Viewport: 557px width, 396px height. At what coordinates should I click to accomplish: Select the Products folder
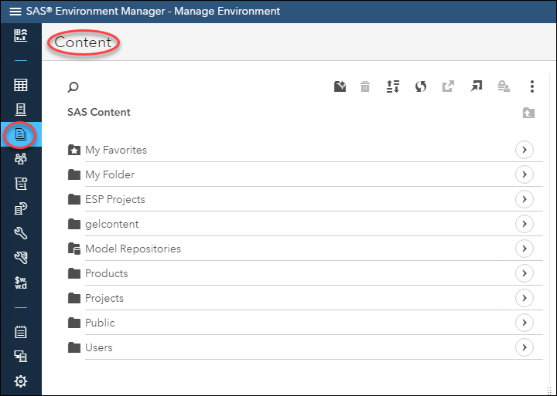pos(305,273)
